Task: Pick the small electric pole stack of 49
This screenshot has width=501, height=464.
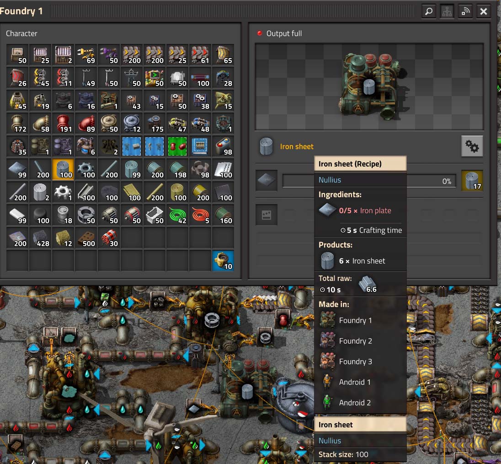Action: [86, 78]
